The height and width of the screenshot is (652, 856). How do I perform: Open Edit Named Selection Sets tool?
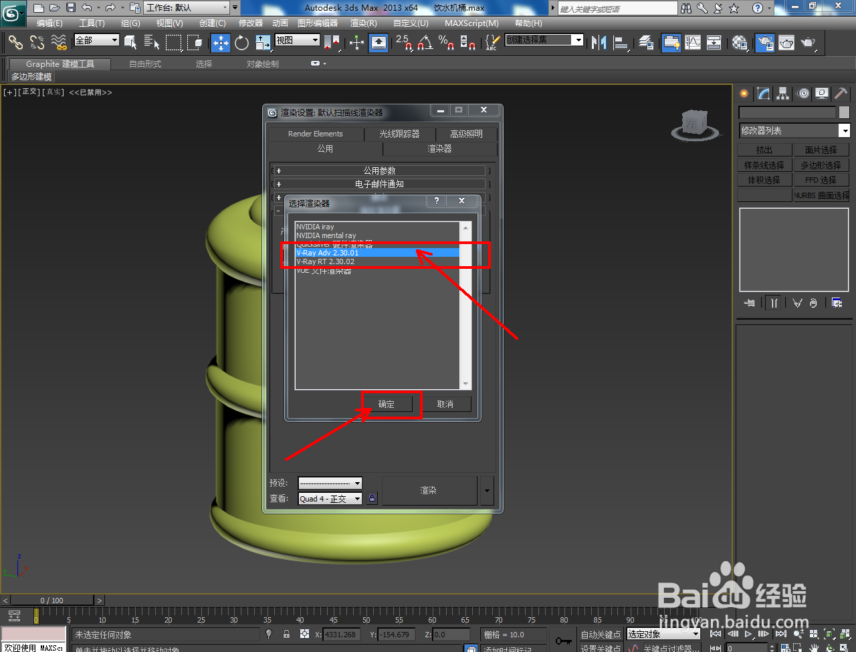tap(492, 43)
